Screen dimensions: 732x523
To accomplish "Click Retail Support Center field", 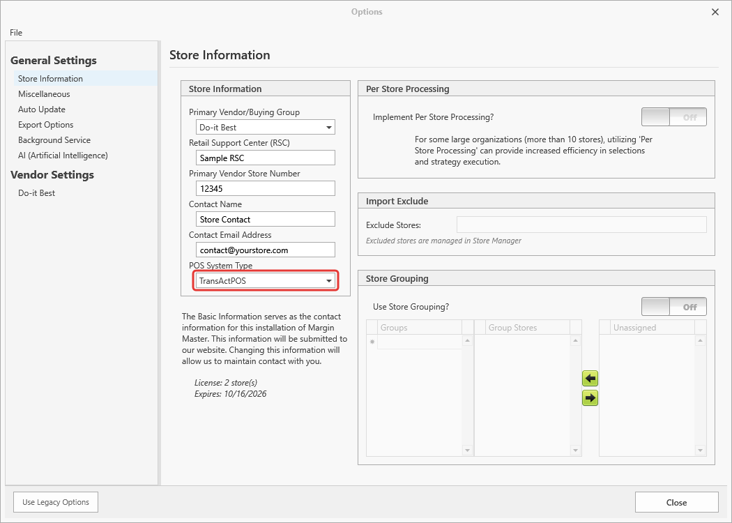I will (x=265, y=158).
